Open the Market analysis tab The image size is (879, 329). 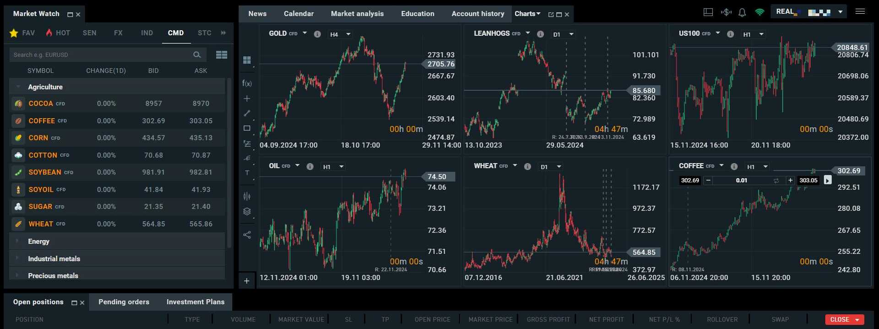pos(357,14)
